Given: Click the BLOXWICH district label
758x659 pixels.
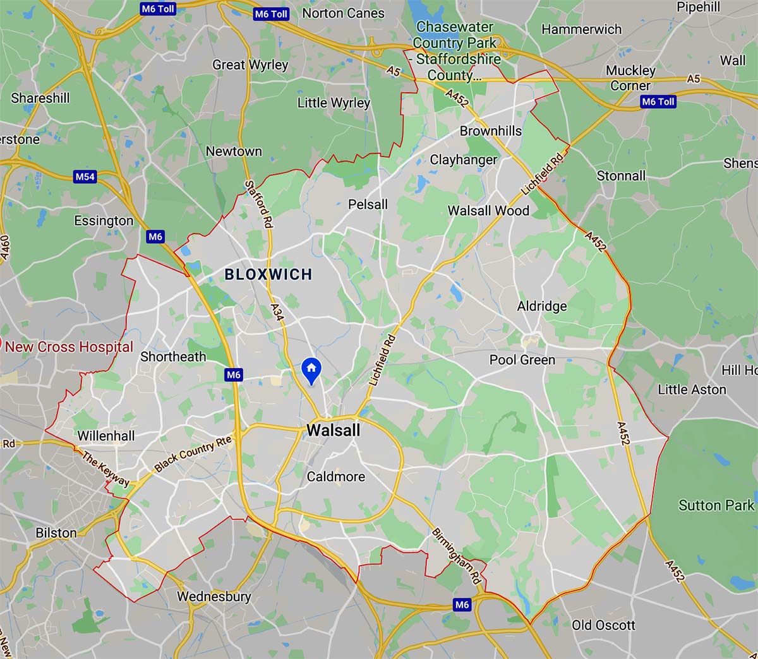Looking at the screenshot, I should [268, 274].
